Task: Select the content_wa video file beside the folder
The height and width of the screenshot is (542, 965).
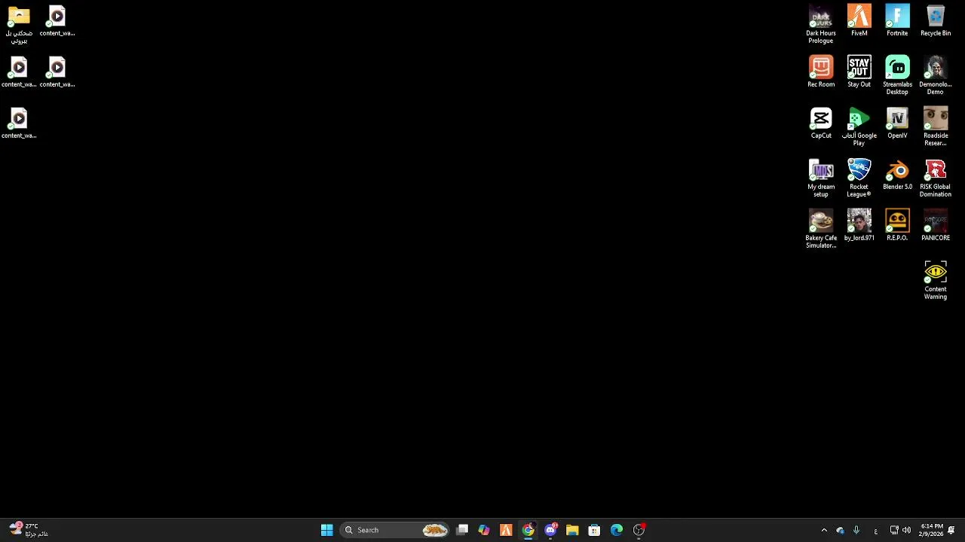Action: coord(57,20)
